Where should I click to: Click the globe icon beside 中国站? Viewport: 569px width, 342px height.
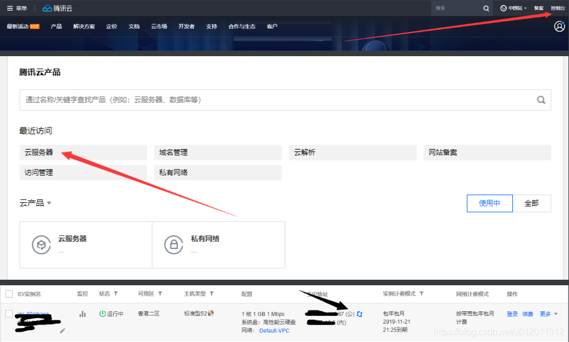click(x=503, y=8)
